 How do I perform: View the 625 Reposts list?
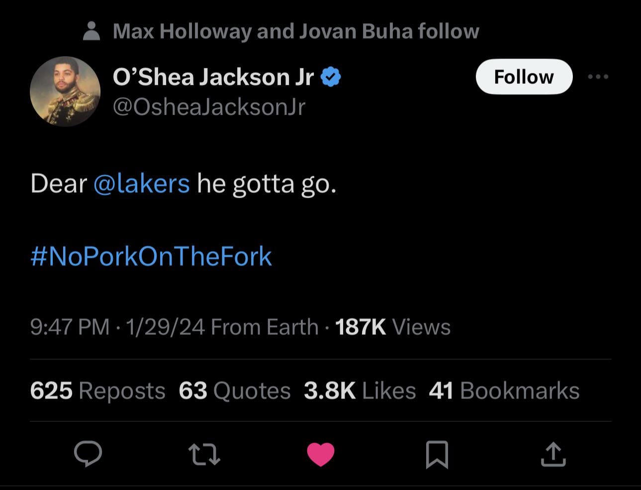pyautogui.click(x=97, y=391)
